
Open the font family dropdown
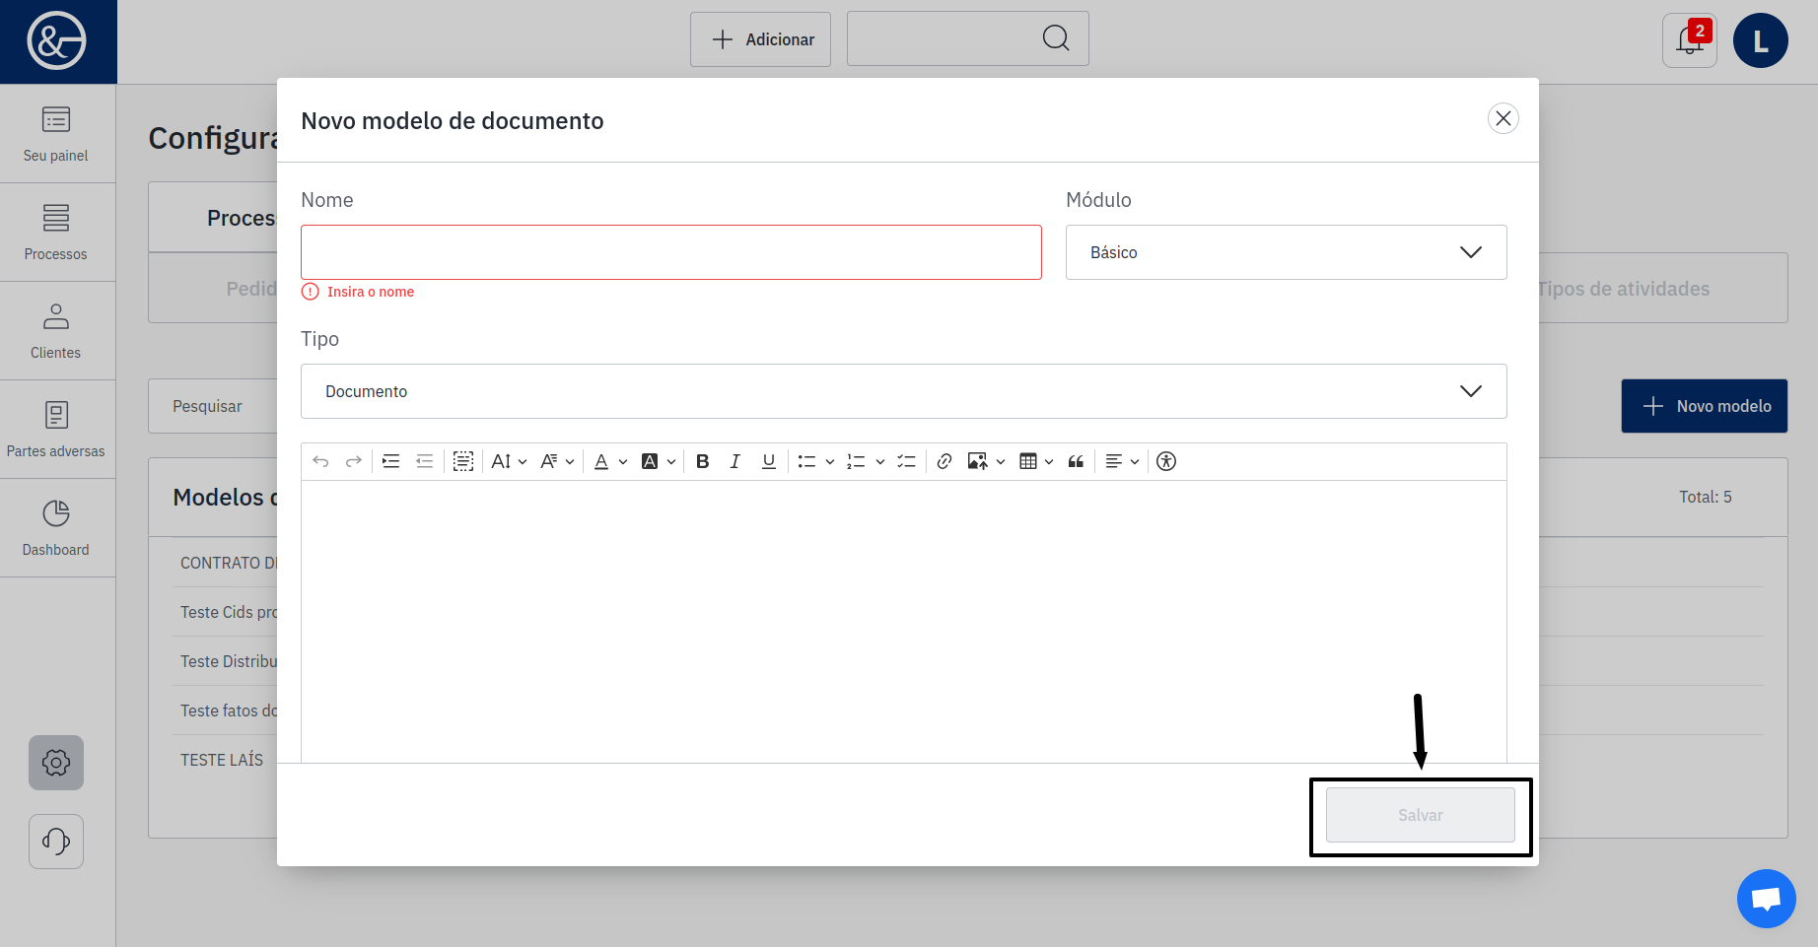pyautogui.click(x=557, y=461)
